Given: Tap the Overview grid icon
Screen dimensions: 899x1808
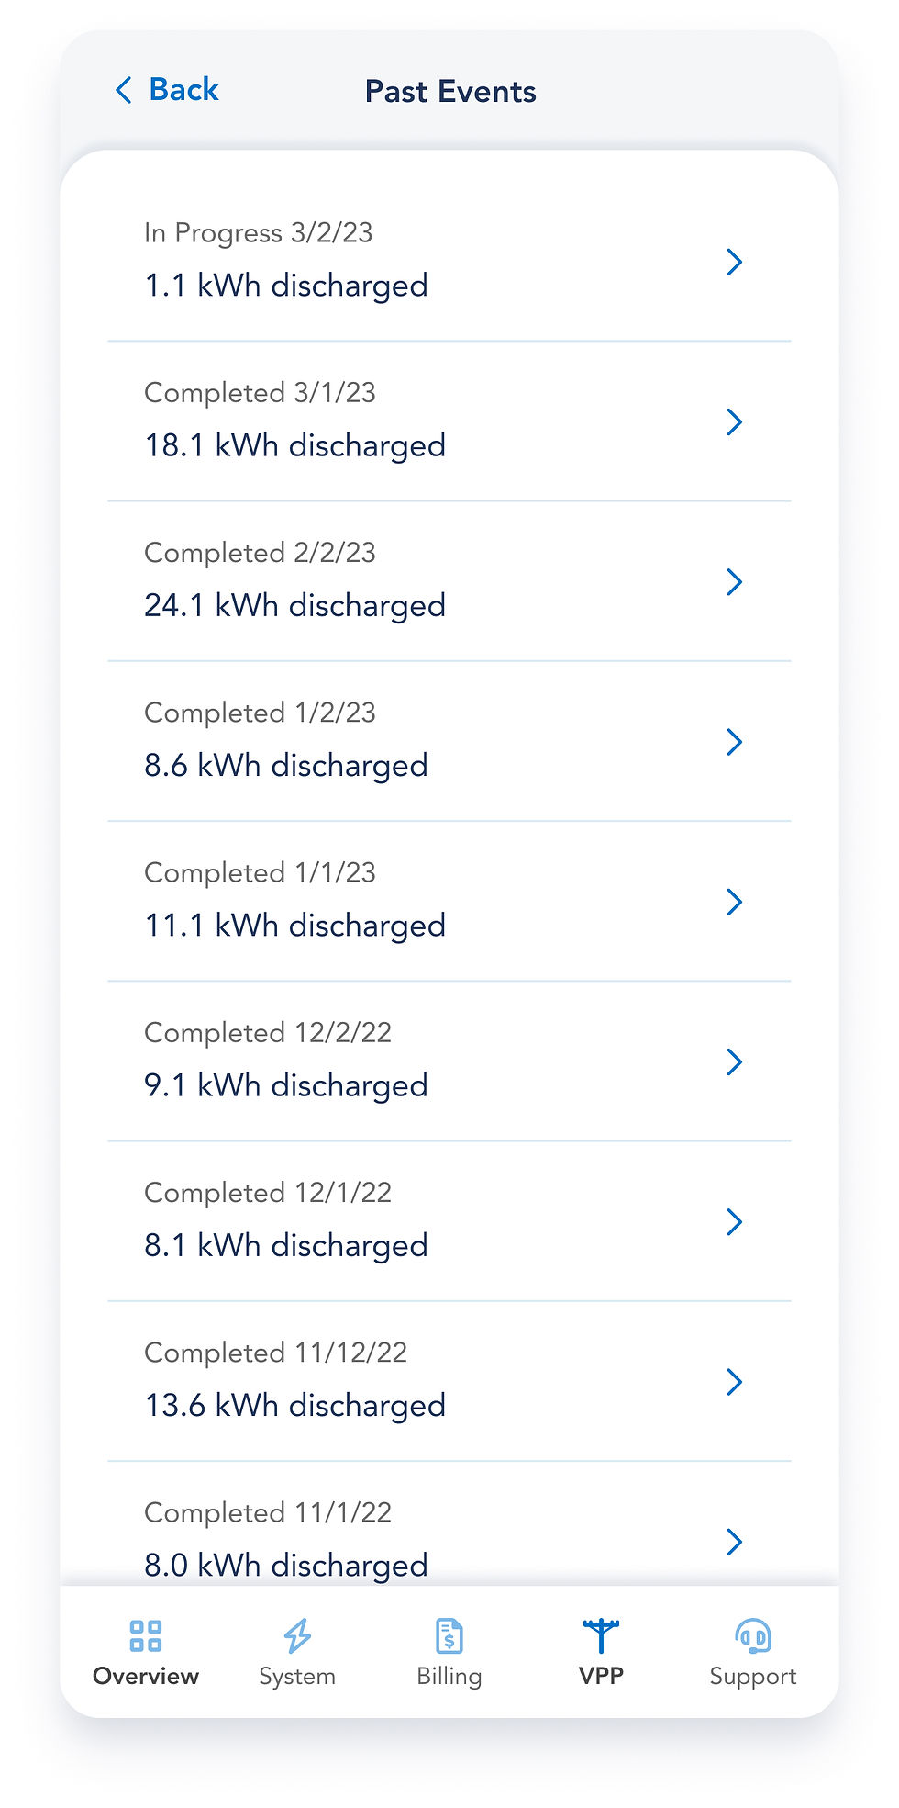Looking at the screenshot, I should [146, 1635].
